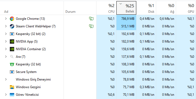Select Windows Giriş Deneyimi row name
This screenshot has width=196, height=99.
(x=33, y=79)
